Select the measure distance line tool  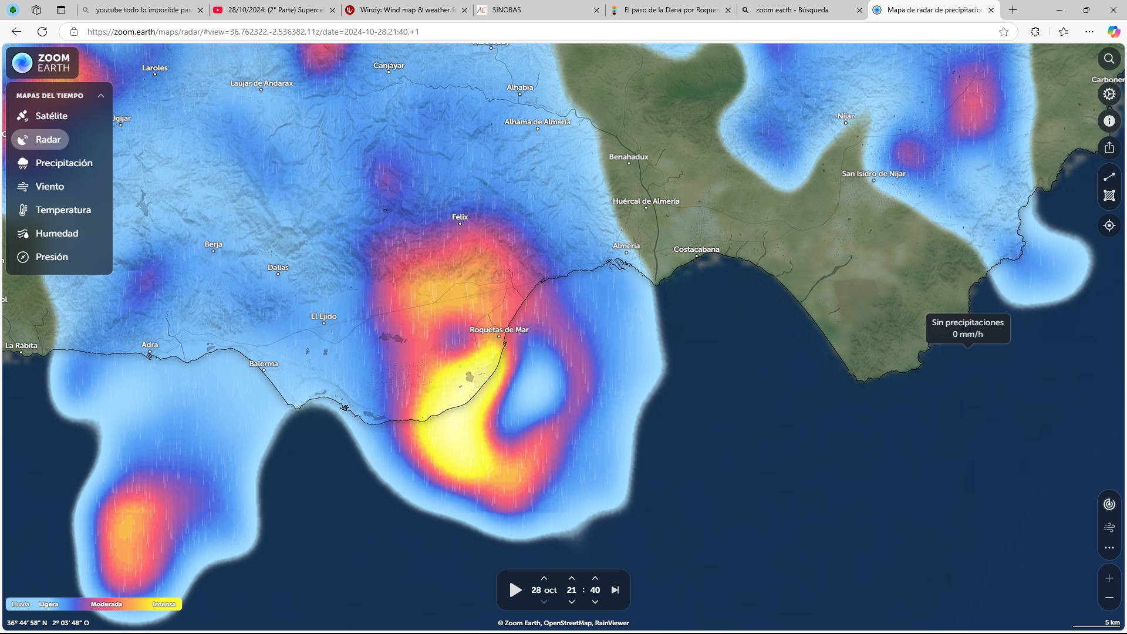[x=1109, y=177]
